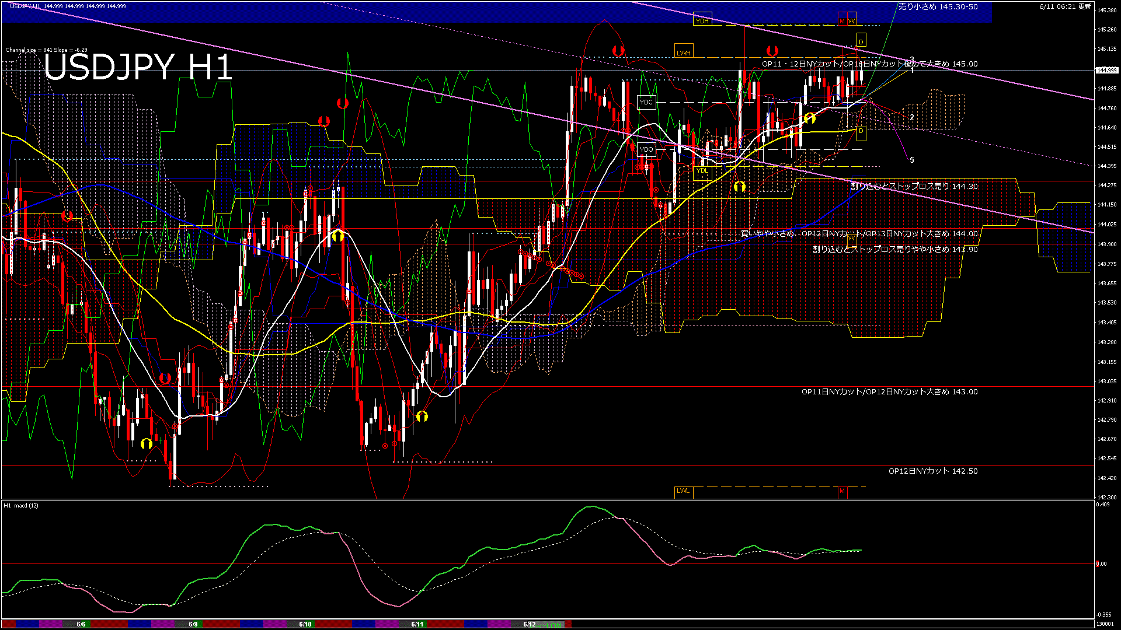Click the 6/9 date marker on timeline
This screenshot has width=1121, height=630.
coord(193,624)
